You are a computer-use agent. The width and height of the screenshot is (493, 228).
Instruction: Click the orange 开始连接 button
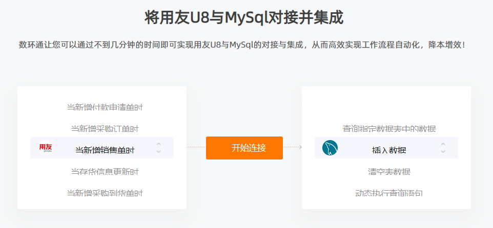coord(244,148)
